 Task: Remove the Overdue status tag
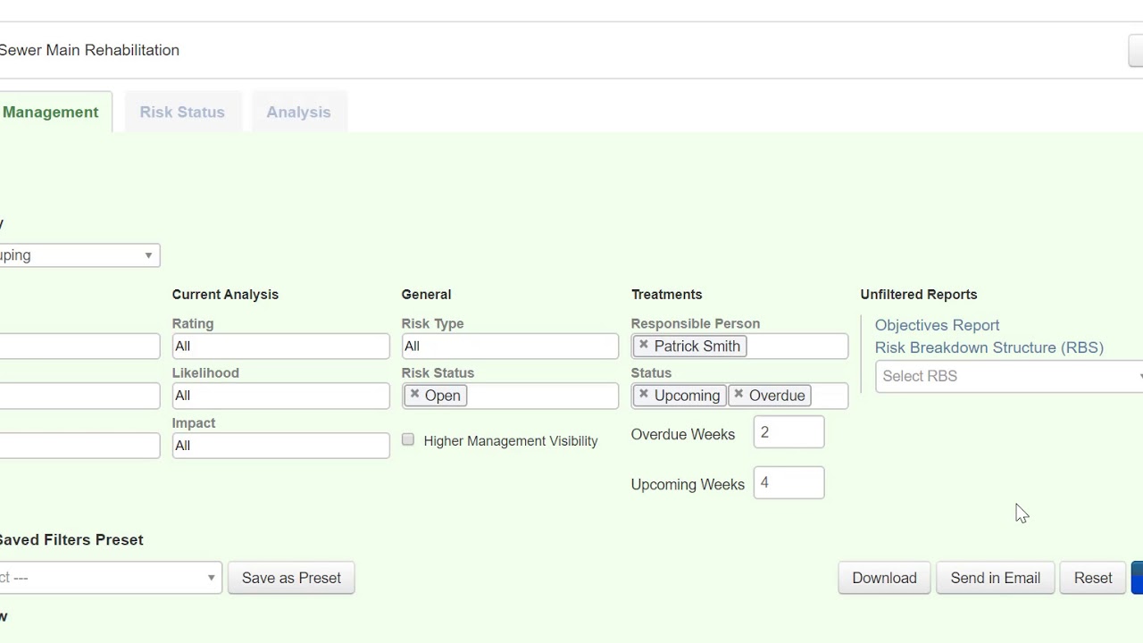(738, 394)
